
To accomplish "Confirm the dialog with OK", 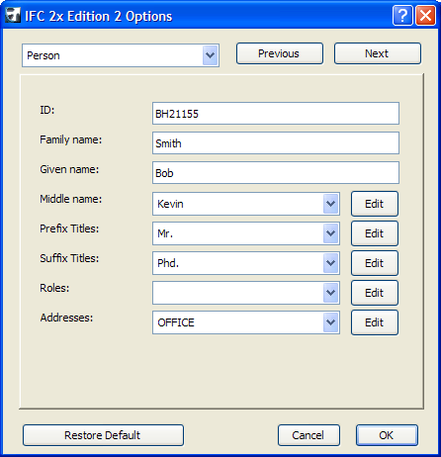I will [387, 435].
